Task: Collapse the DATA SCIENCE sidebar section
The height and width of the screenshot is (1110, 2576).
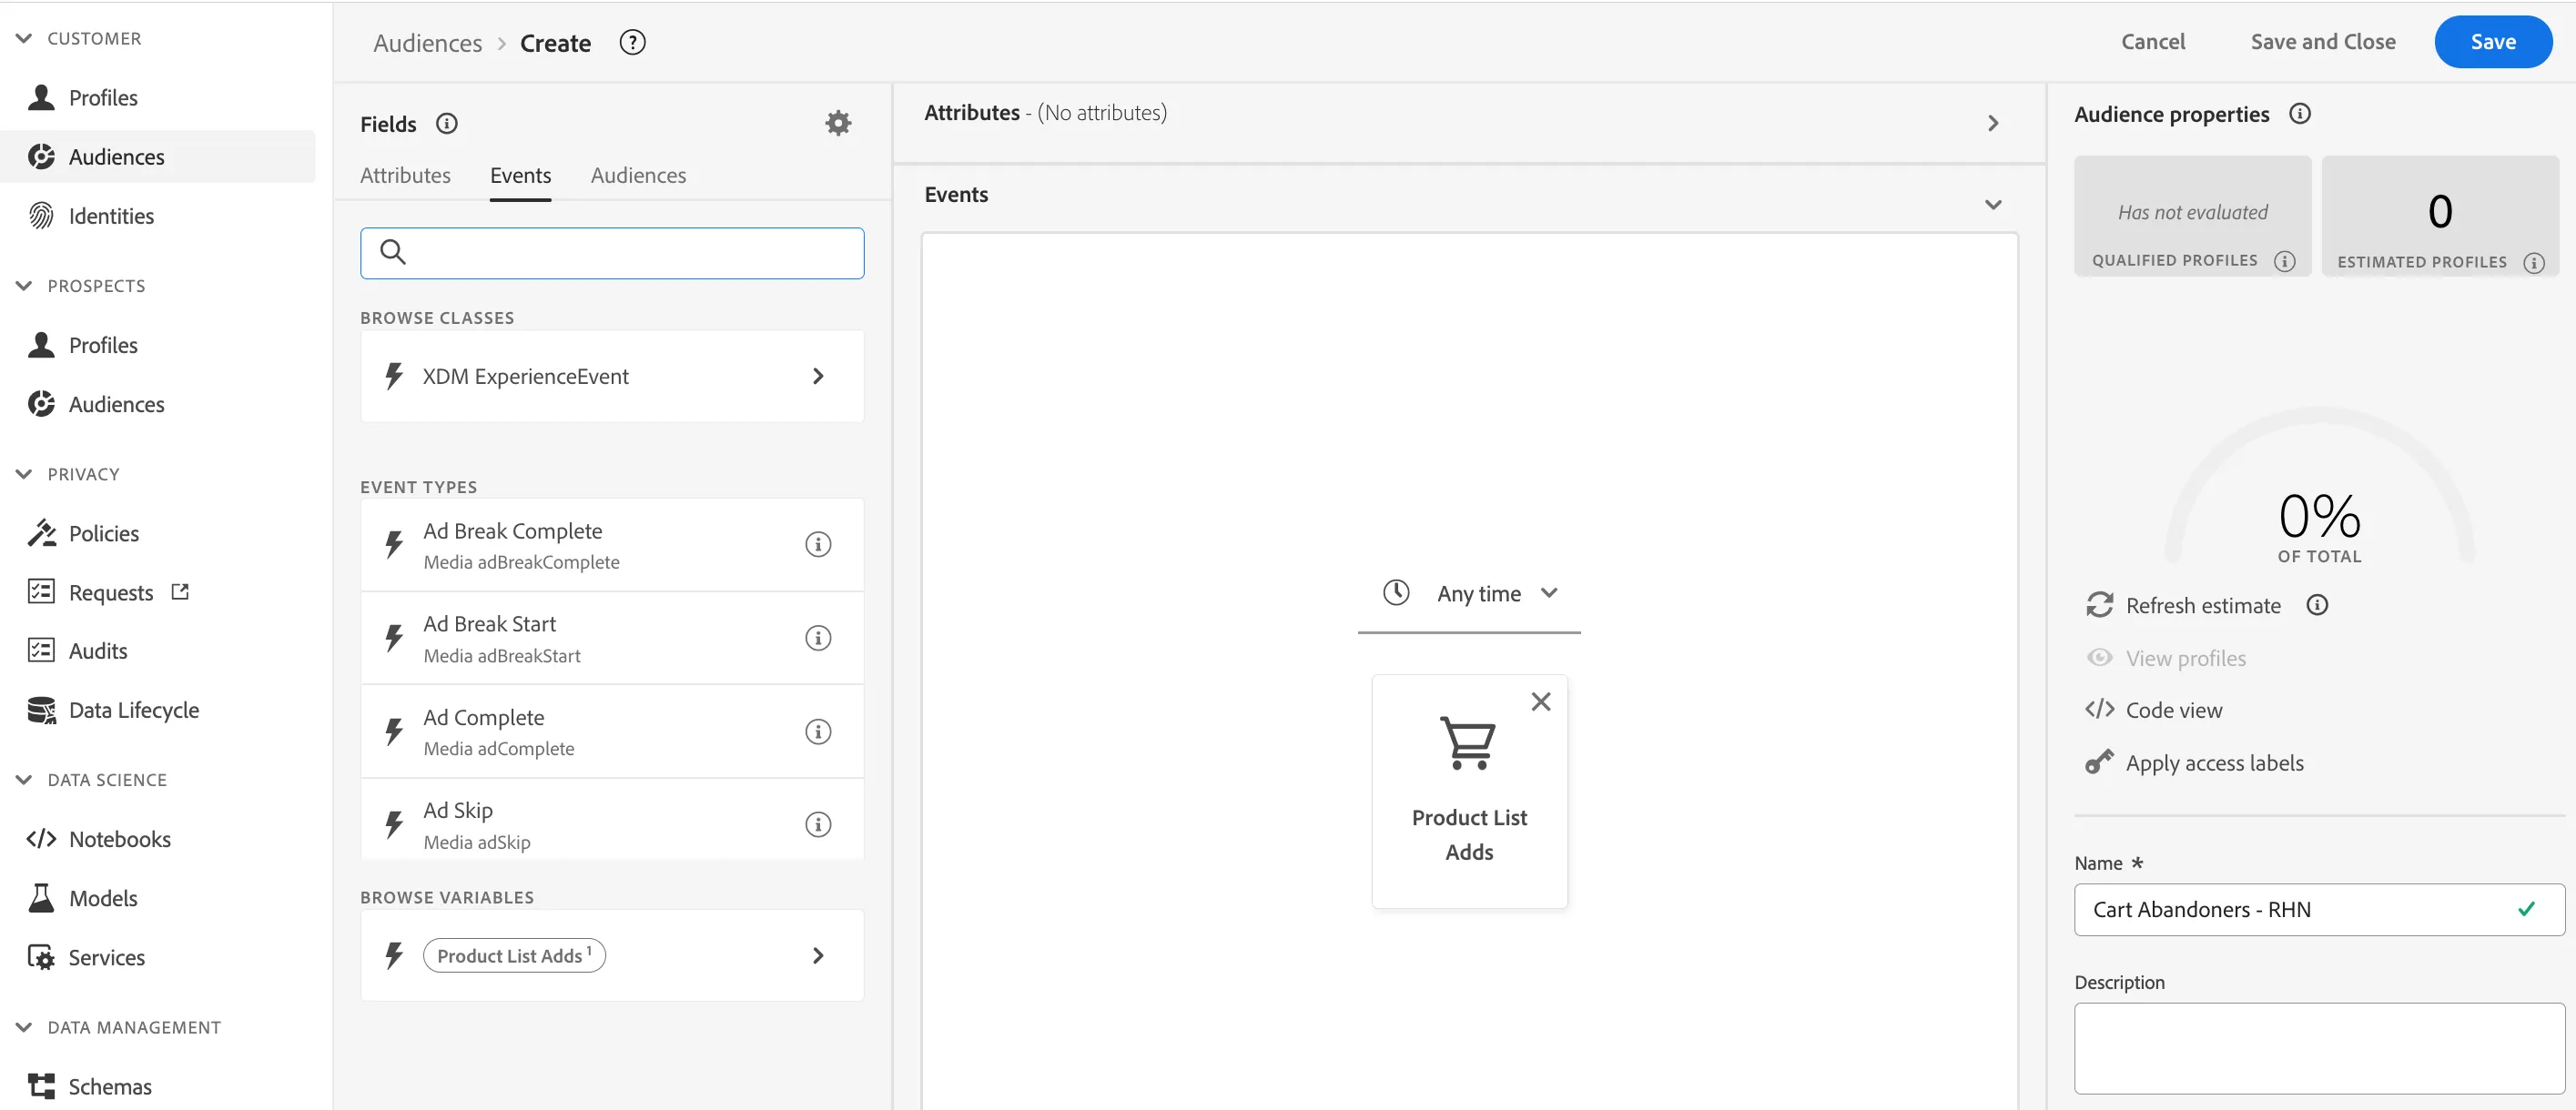Action: [x=24, y=780]
